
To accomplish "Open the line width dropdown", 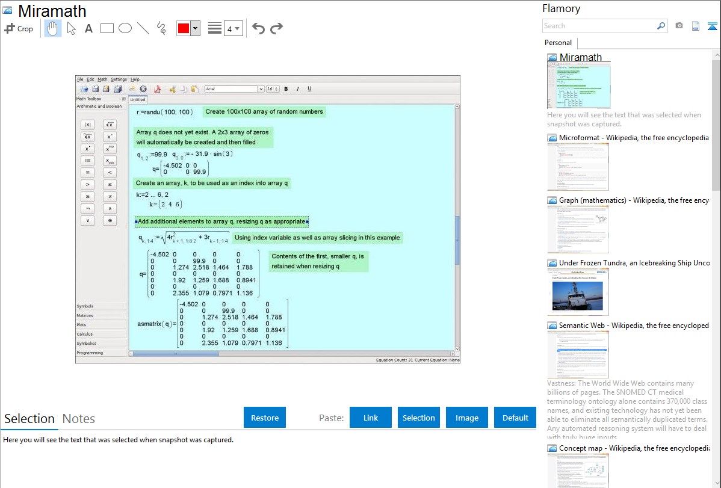I will [233, 28].
